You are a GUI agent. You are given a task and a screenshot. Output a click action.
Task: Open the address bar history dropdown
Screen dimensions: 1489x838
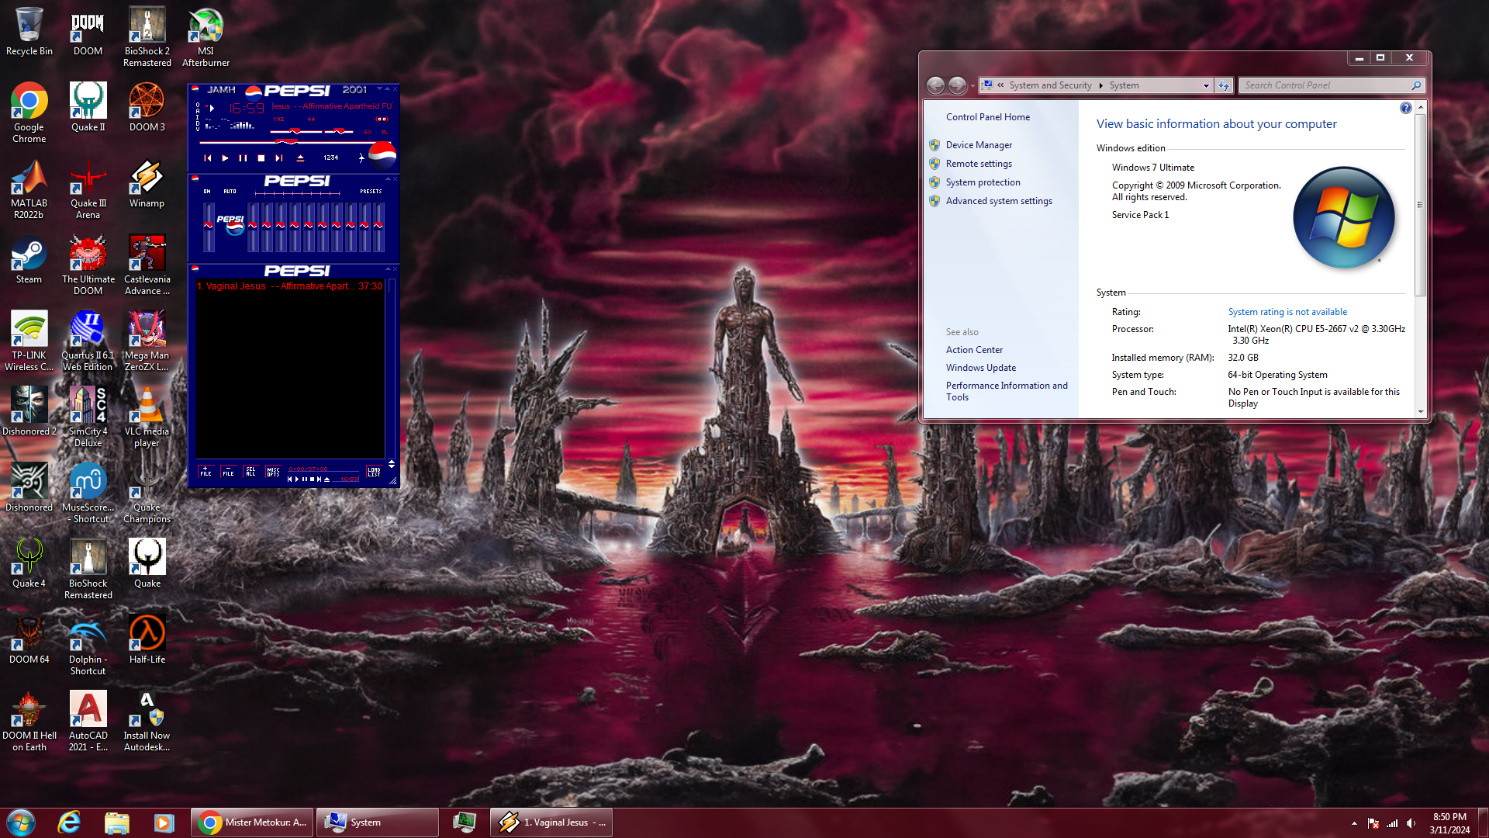click(1206, 85)
